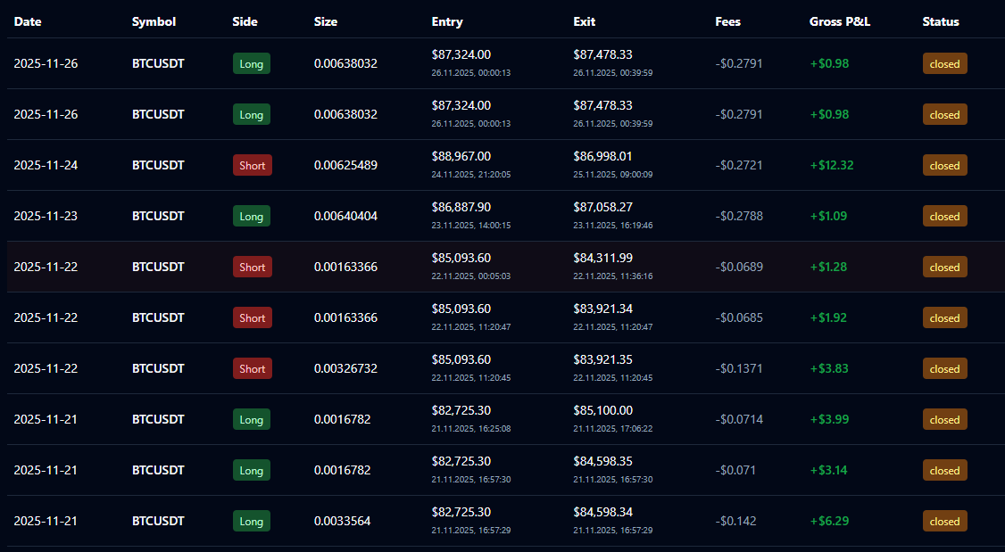Click the Long badge on the 2025-11-23 trade

(x=251, y=216)
